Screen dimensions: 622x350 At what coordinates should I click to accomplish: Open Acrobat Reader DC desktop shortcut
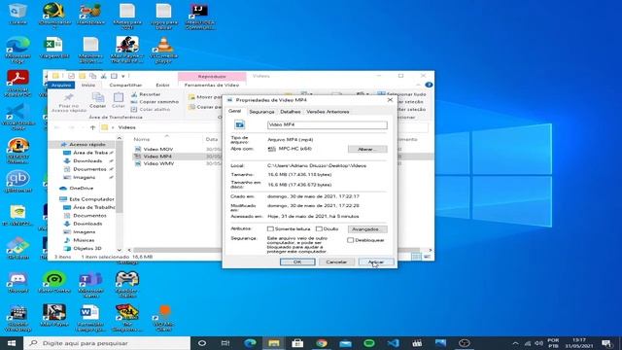click(17, 84)
